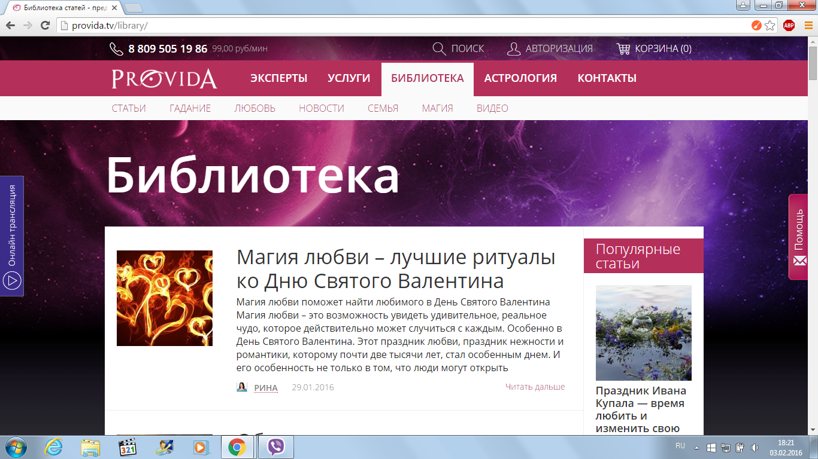
Task: Click the phone handset icon
Action: [x=116, y=48]
